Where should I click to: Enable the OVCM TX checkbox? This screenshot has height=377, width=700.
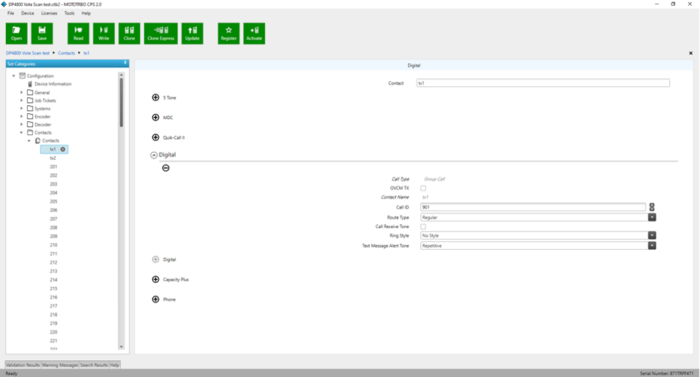pos(423,188)
